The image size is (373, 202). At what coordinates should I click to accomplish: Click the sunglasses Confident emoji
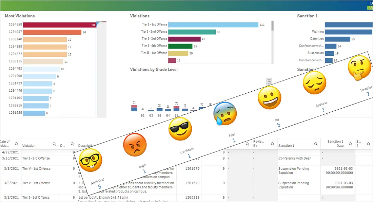180,129
